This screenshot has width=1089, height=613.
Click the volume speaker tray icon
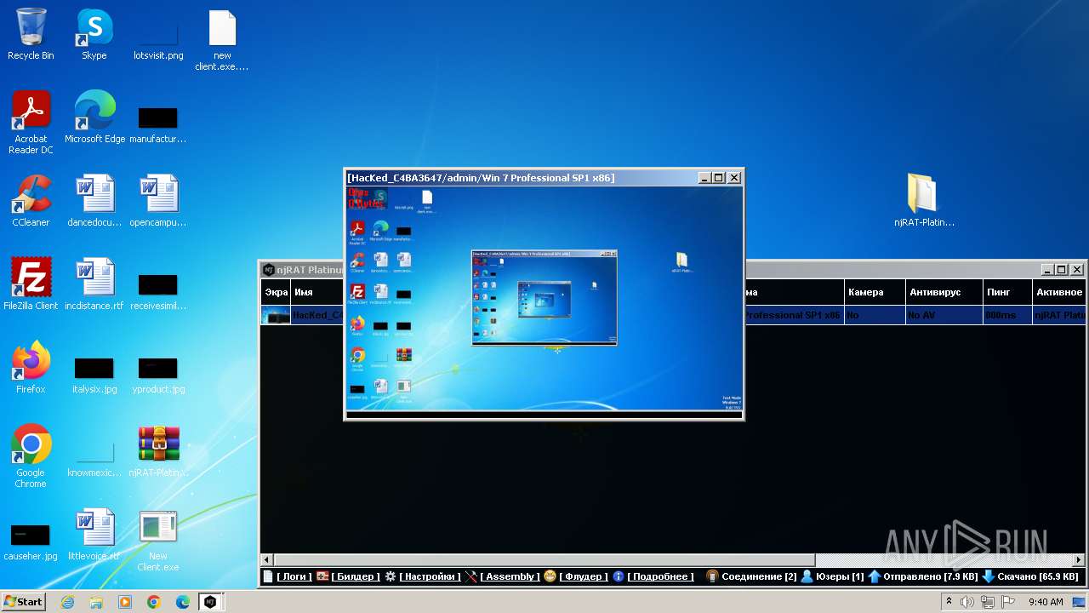coord(967,602)
